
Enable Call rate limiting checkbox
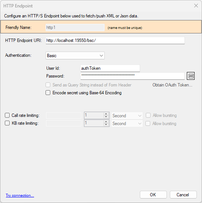pos(7,115)
